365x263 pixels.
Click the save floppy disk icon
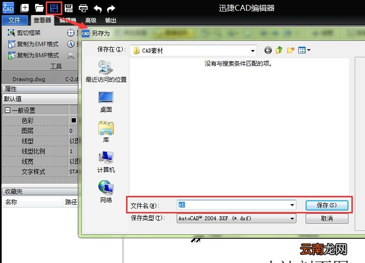tap(54, 9)
